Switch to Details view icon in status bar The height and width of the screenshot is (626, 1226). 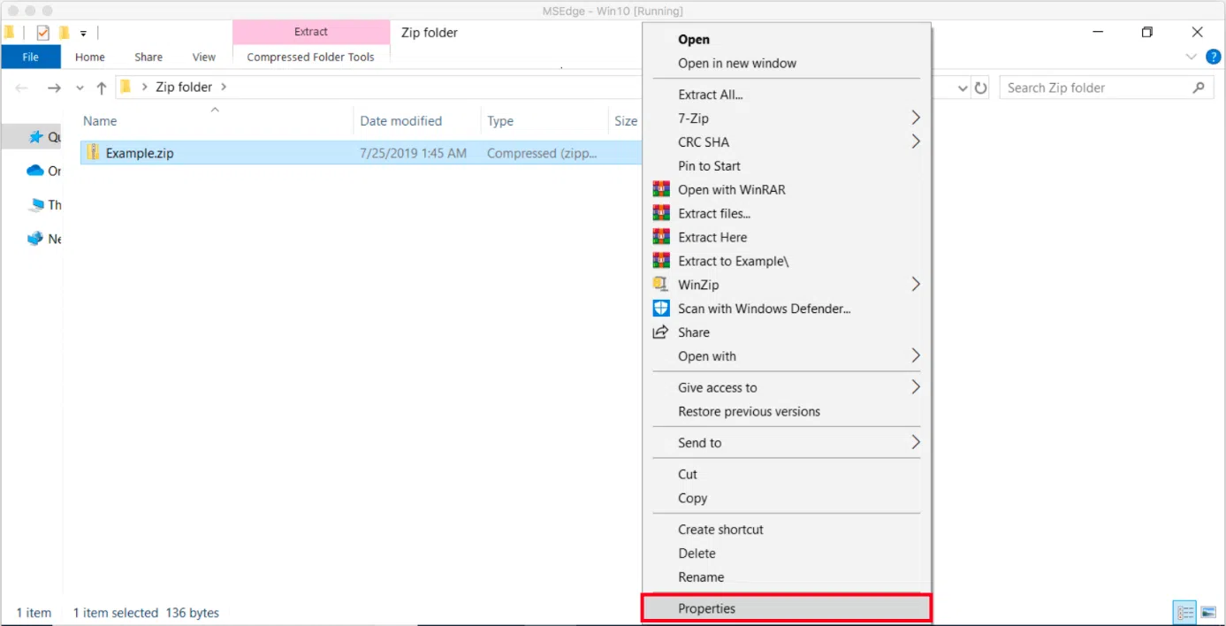point(1184,612)
